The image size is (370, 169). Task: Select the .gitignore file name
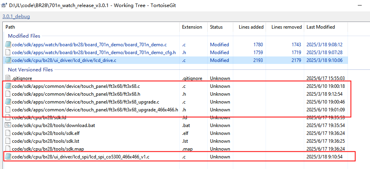point(22,78)
